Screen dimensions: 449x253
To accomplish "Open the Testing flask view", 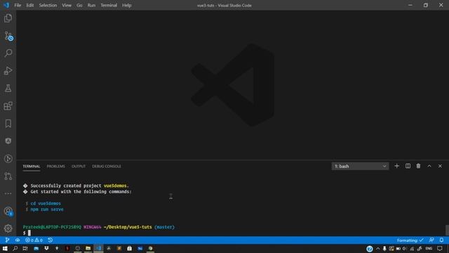I will (x=8, y=89).
